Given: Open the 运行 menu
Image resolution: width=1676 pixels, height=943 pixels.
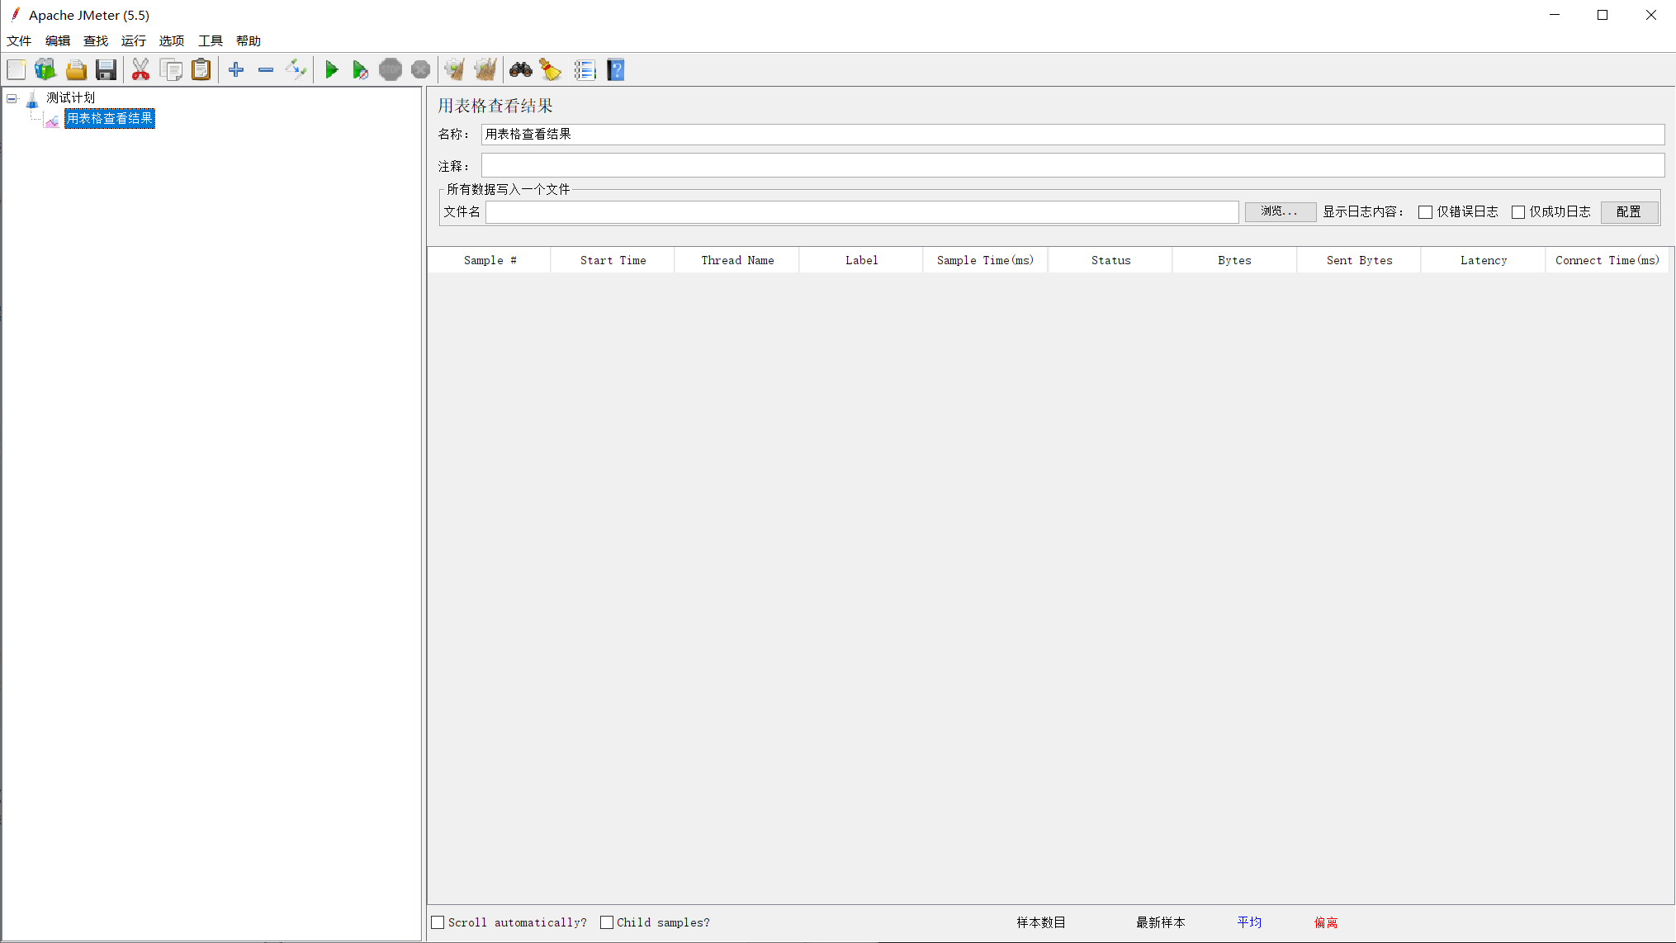Looking at the screenshot, I should click(x=134, y=40).
